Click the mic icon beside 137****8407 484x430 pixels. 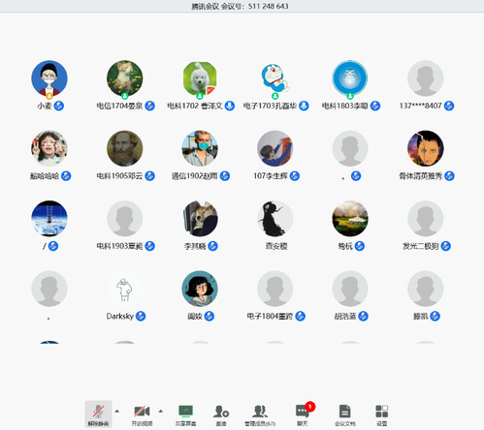pos(449,106)
